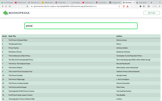Screen dimensions: 162x101
Task: Switch to the SMB Plumbing tab
Action: point(48,3)
